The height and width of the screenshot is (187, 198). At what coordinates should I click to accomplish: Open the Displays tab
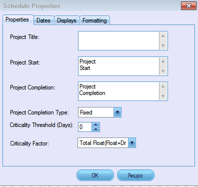[66, 20]
